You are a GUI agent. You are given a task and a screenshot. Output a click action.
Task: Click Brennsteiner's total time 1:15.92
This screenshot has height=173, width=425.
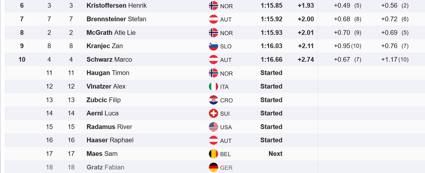pos(272,19)
